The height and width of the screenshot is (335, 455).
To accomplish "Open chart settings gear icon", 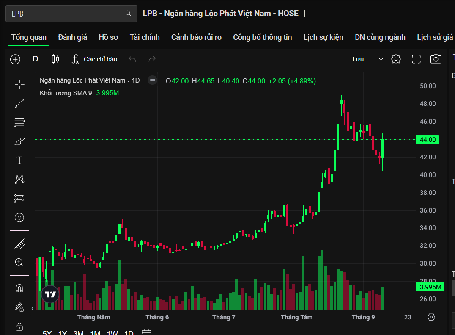I will coord(396,59).
